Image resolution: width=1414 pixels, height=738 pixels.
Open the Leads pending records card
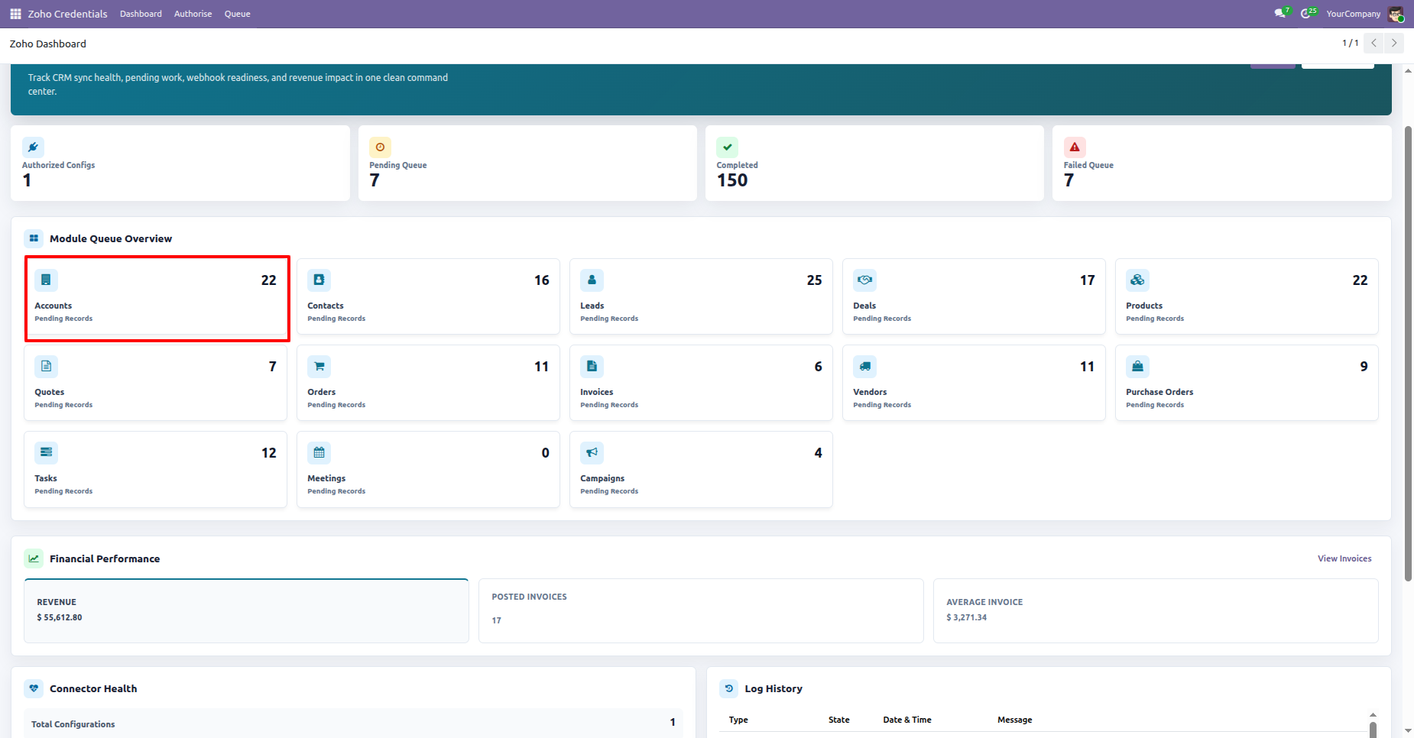pyautogui.click(x=701, y=296)
